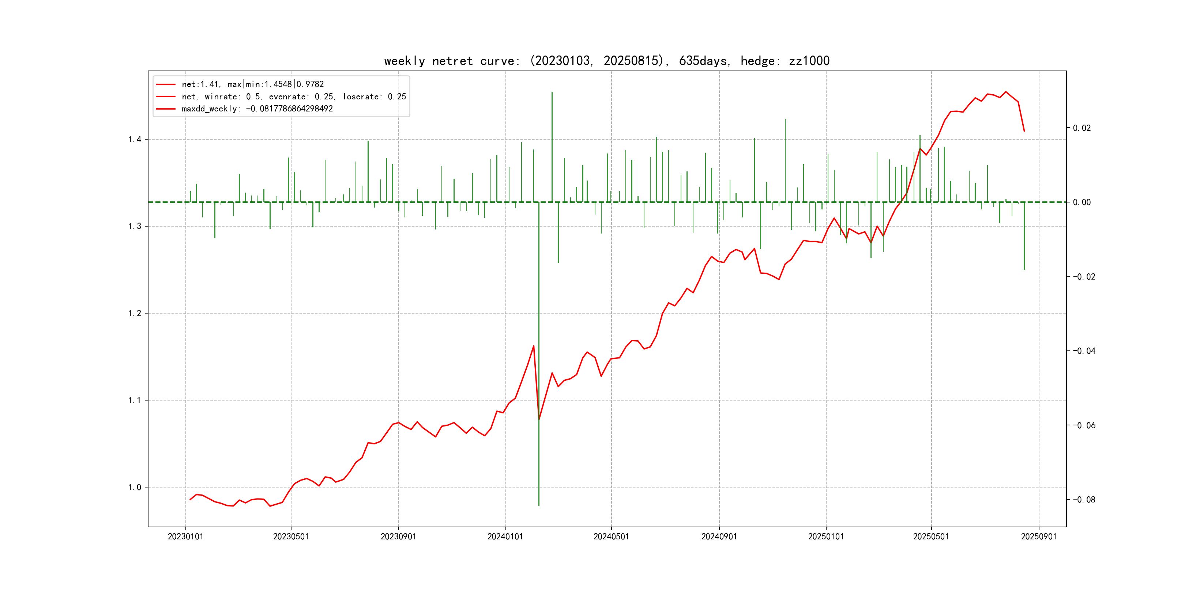1185x592 pixels.
Task: Click the maxdd_weekly legend entry text
Action: (x=257, y=109)
